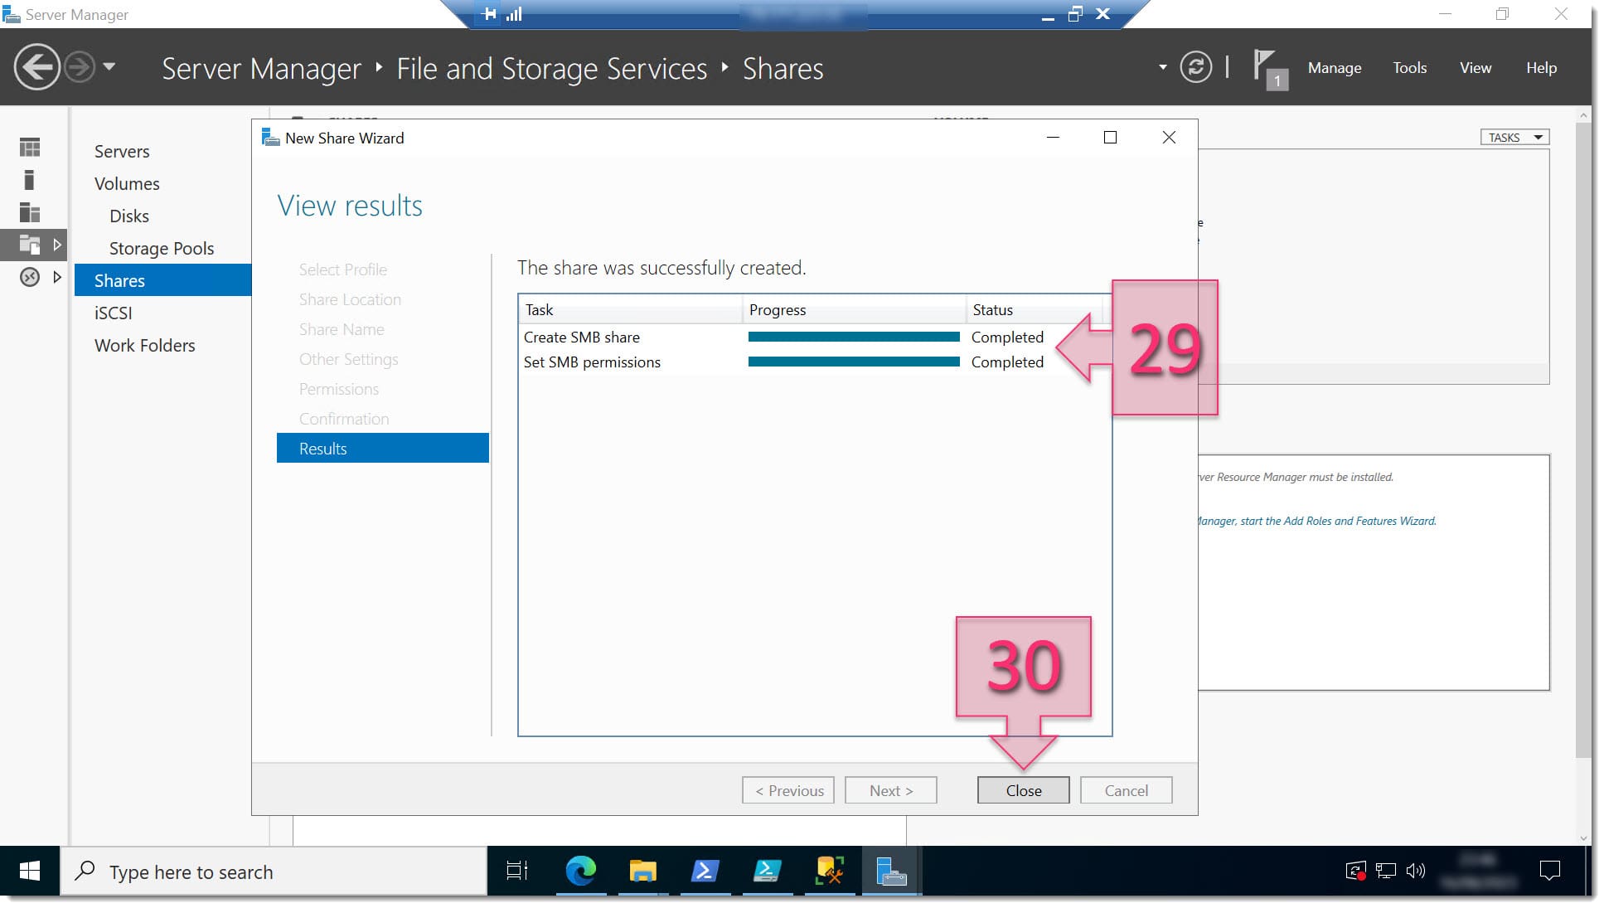
Task: Click the taskbar search box
Action: pyautogui.click(x=274, y=871)
